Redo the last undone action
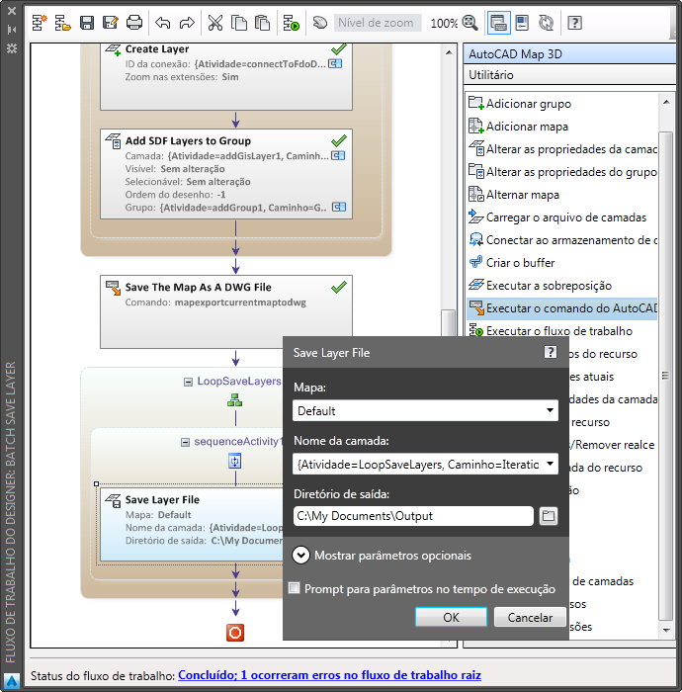 [x=187, y=23]
